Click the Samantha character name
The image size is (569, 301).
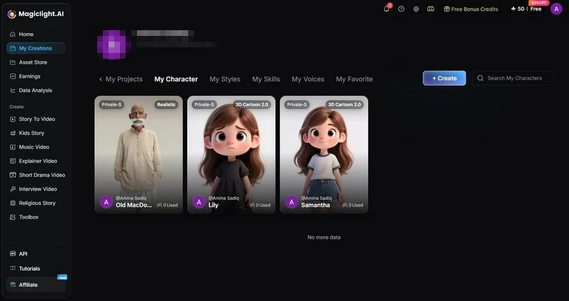(x=316, y=205)
